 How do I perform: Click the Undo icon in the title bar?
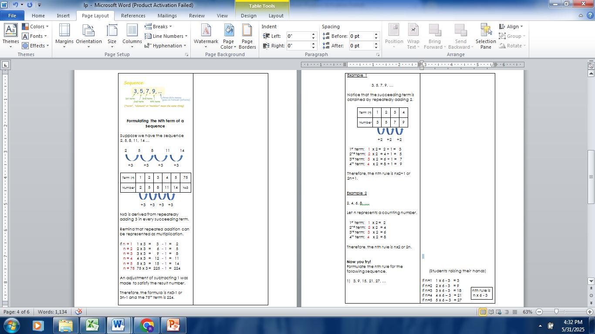(x=15, y=5)
